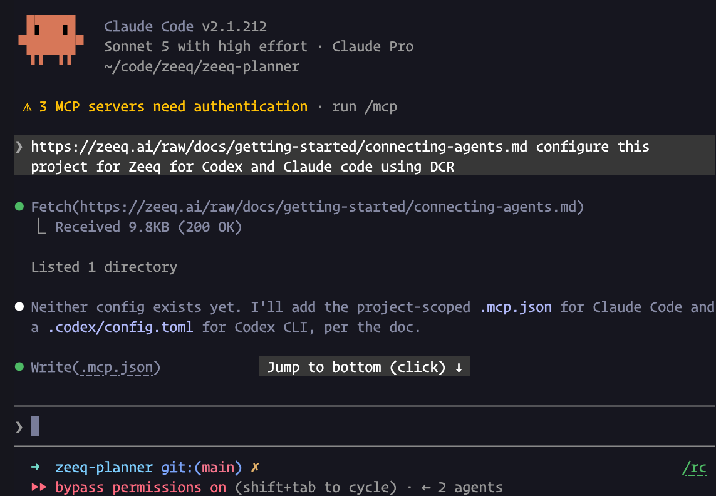Click the zeeq.ai docs URL in the user prompt
Image resolution: width=716 pixels, height=496 pixels.
tap(279, 147)
